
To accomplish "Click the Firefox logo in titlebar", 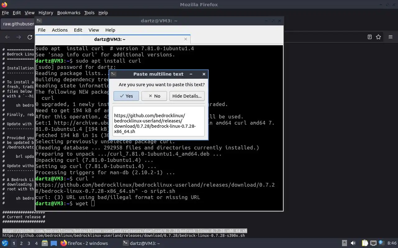I will coord(4,4).
